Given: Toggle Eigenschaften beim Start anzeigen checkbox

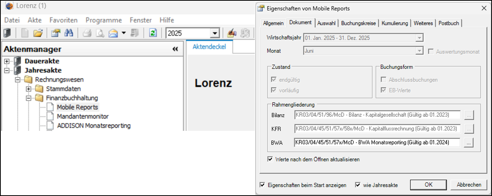Looking at the screenshot, I should 262,185.
